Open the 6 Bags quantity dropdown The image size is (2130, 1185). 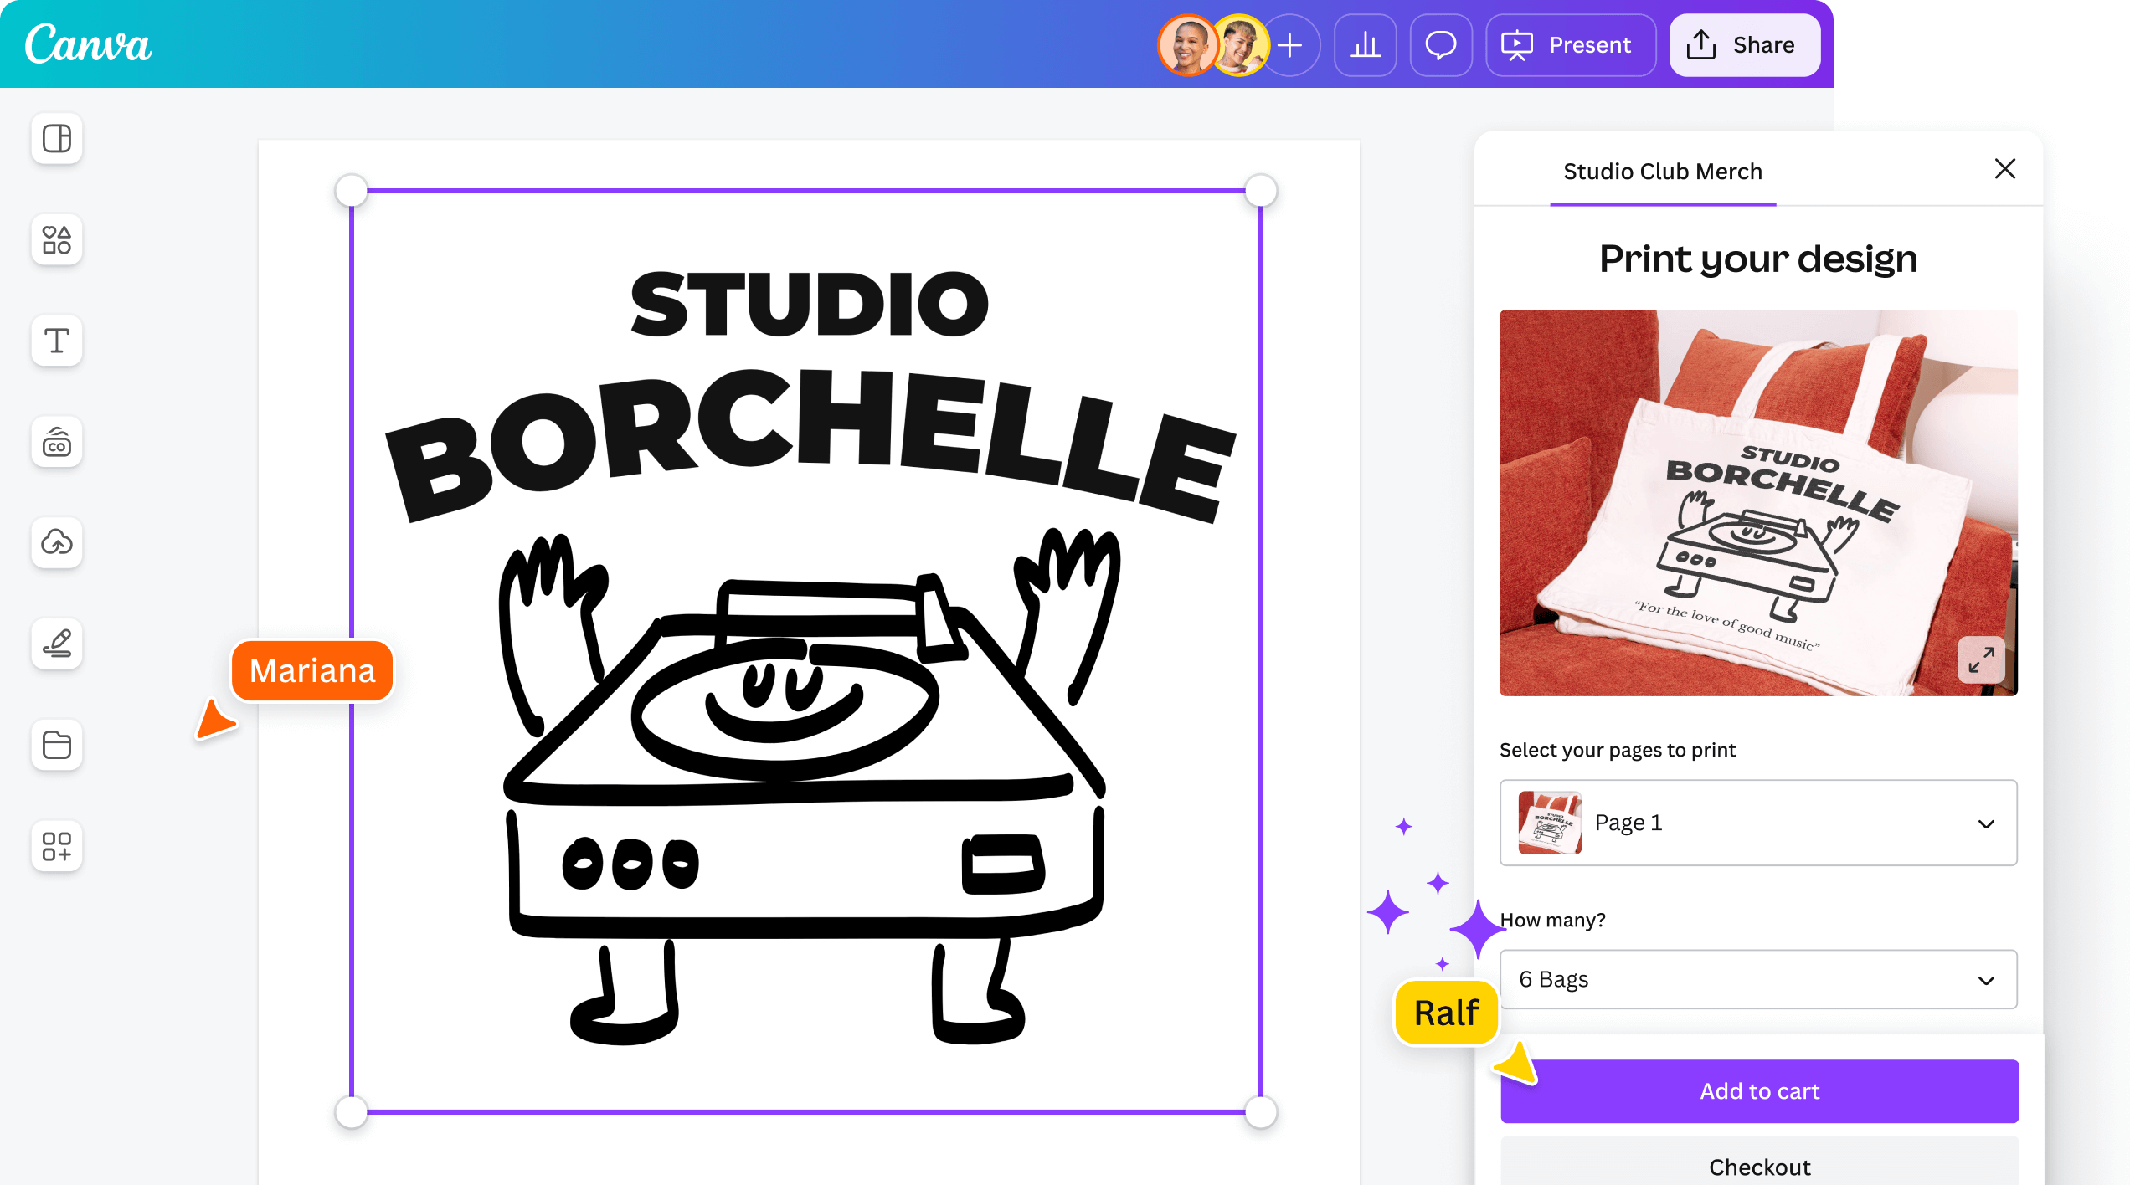[x=1758, y=980]
